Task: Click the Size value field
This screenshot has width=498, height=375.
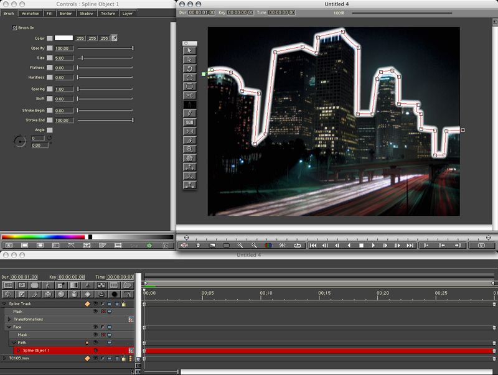Action: pyautogui.click(x=64, y=58)
